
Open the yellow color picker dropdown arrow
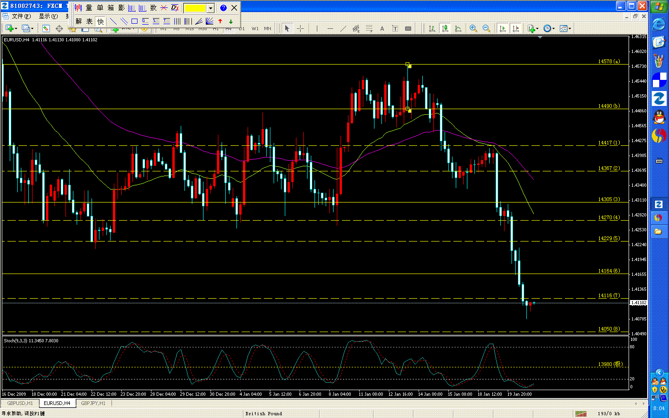click(210, 8)
